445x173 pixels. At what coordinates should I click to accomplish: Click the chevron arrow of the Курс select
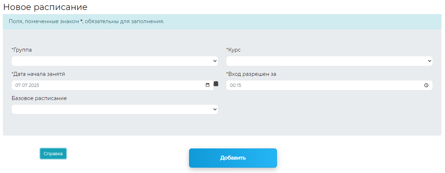pos(430,61)
